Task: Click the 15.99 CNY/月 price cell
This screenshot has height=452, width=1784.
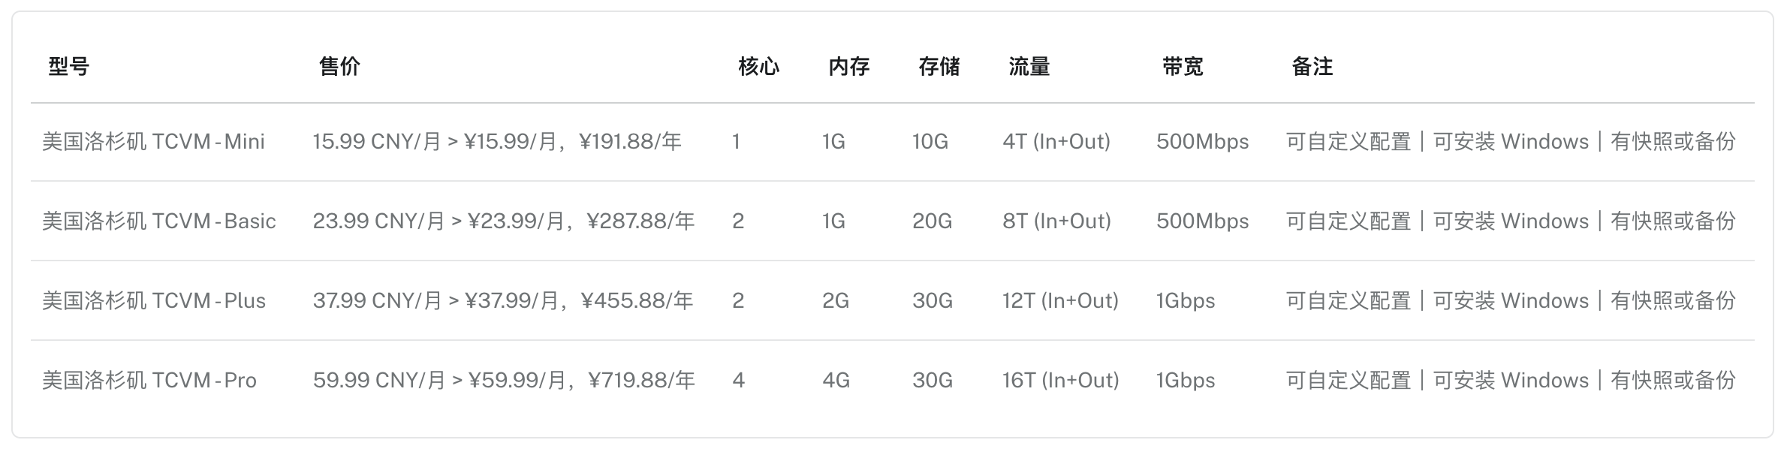Action: pos(497,142)
